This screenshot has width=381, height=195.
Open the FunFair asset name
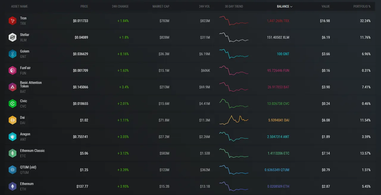[25, 68]
